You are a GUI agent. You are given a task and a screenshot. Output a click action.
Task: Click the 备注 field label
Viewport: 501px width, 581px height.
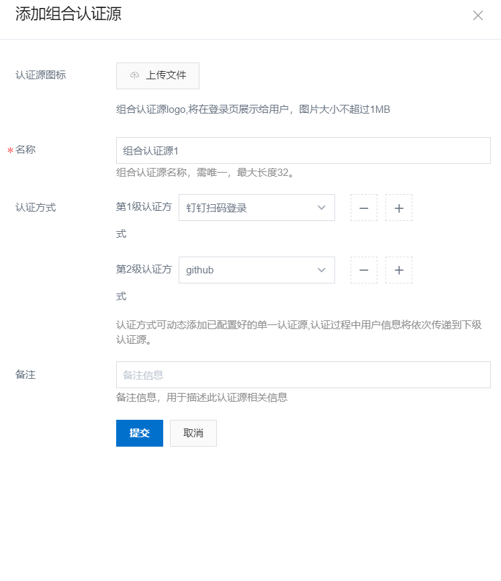26,374
